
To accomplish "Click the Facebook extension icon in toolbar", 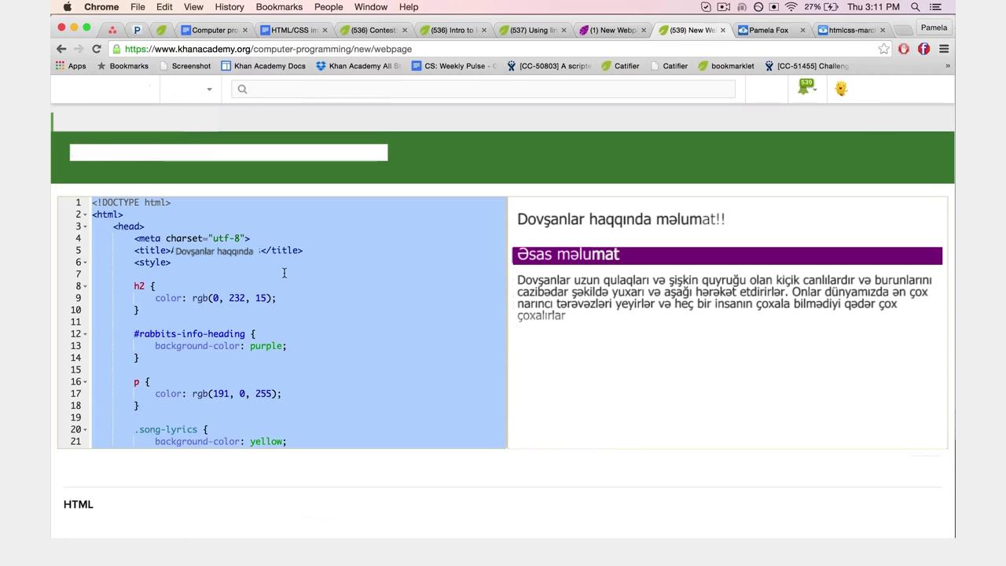I will pyautogui.click(x=923, y=49).
